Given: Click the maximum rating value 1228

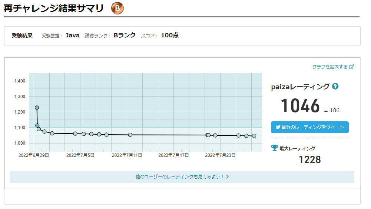Looking at the screenshot, I should (309, 159).
